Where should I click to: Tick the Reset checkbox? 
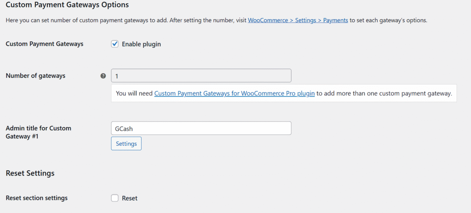pos(115,198)
